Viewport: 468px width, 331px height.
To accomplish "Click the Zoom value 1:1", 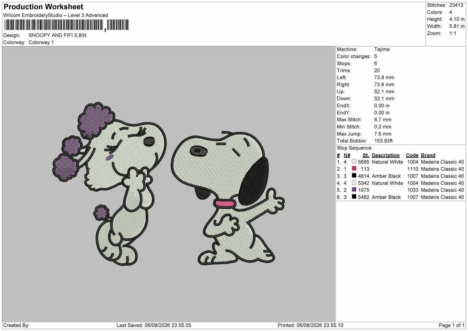I will [x=452, y=33].
